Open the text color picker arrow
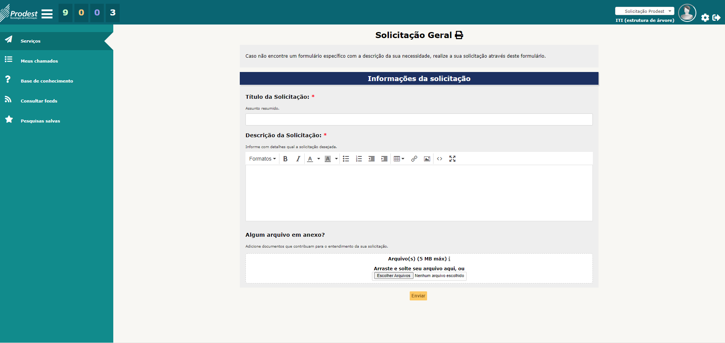 (319, 159)
